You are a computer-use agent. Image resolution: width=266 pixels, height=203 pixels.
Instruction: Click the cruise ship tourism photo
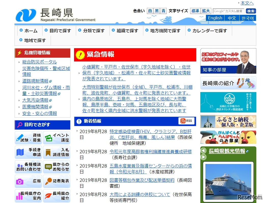tap(228, 182)
